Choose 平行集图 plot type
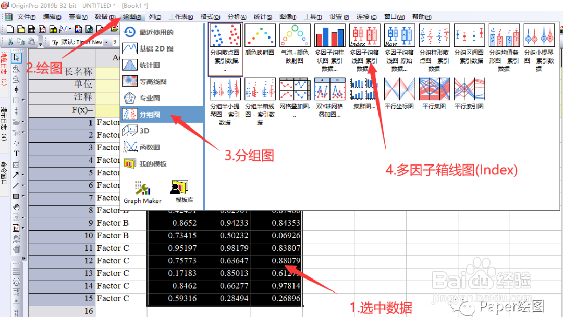563x317 pixels. 434,94
